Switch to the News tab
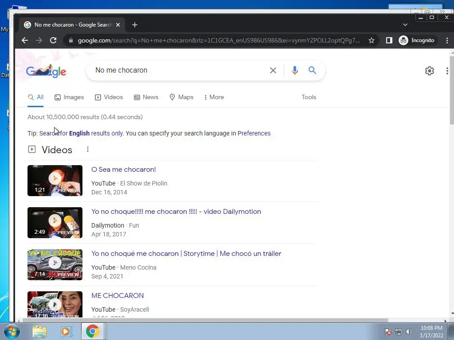This screenshot has height=340, width=454. 146,97
